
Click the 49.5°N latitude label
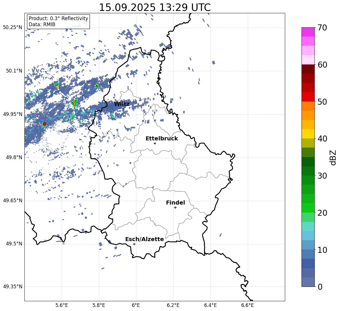(14, 244)
